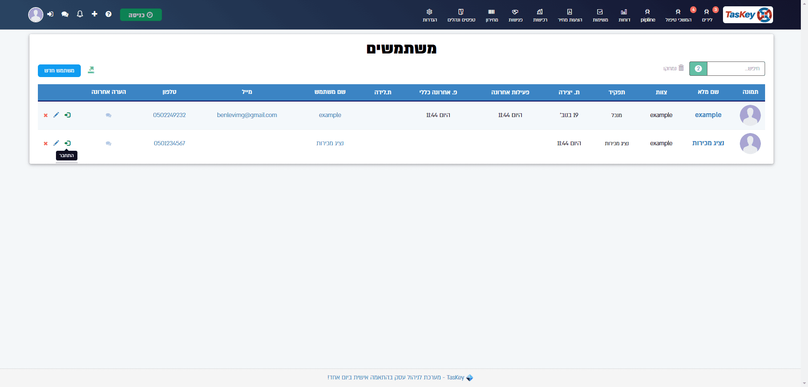Show deleted users (נמחקו) trash toggle
The width and height of the screenshot is (808, 387).
point(674,68)
